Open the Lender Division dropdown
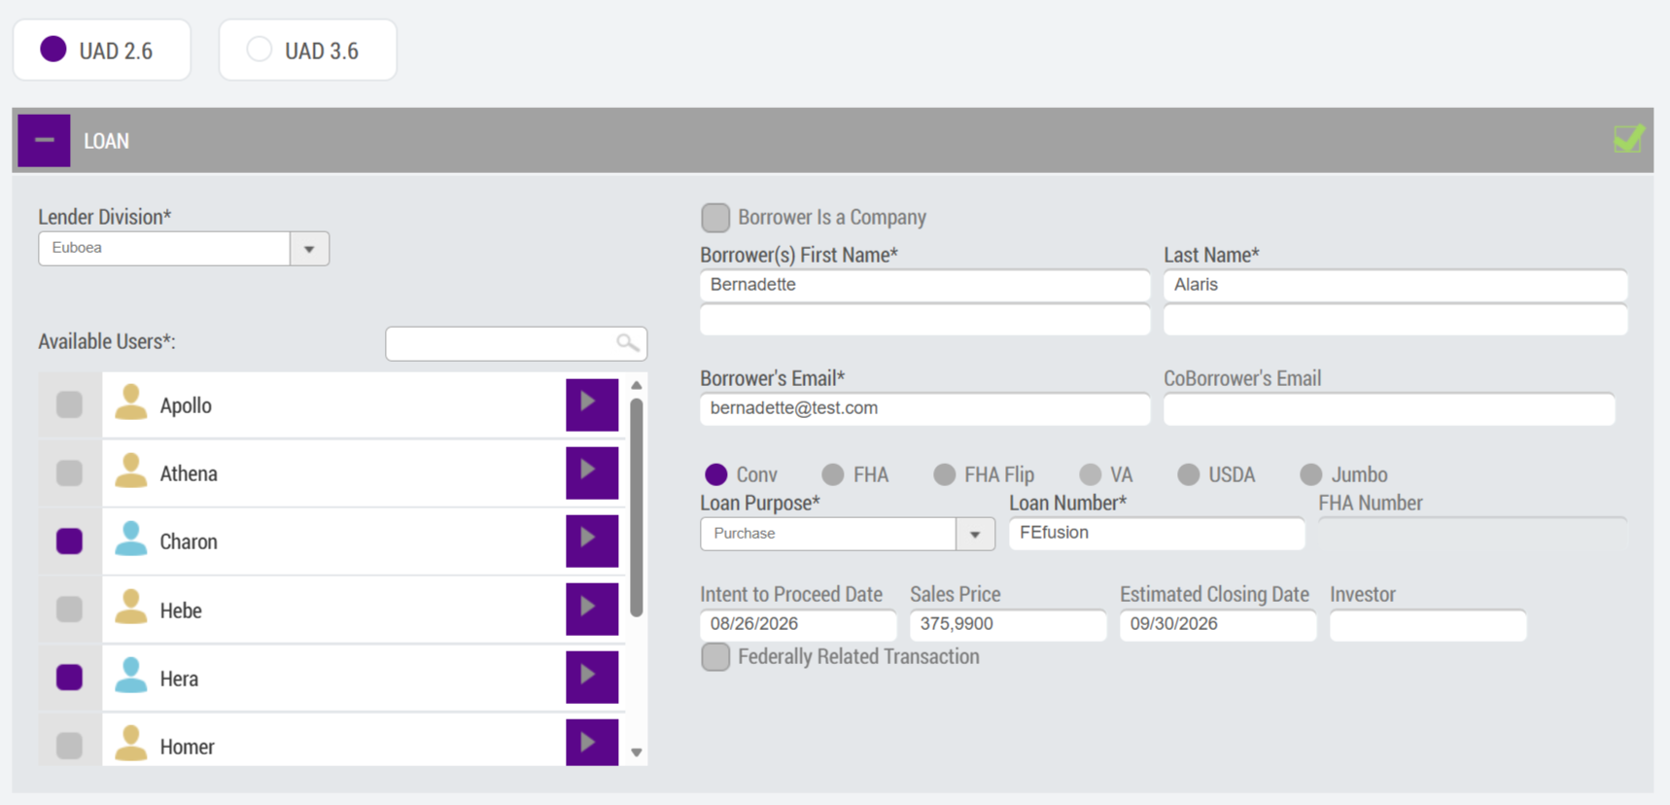Viewport: 1670px width, 805px height. click(x=309, y=249)
